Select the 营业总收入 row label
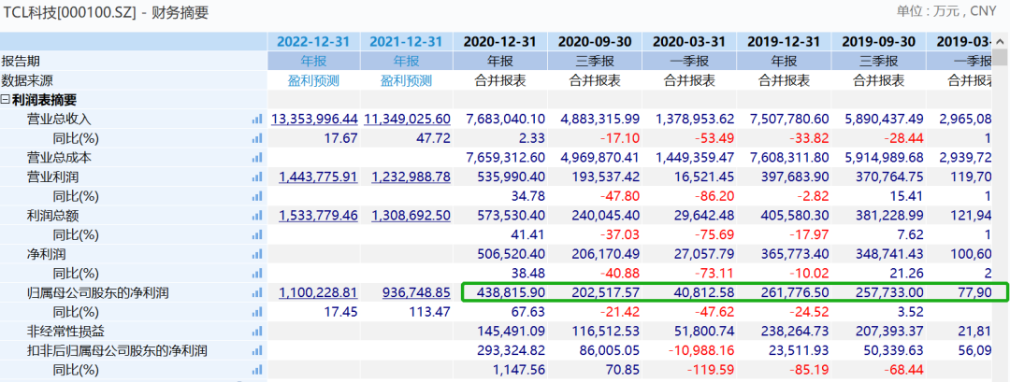 [59, 119]
